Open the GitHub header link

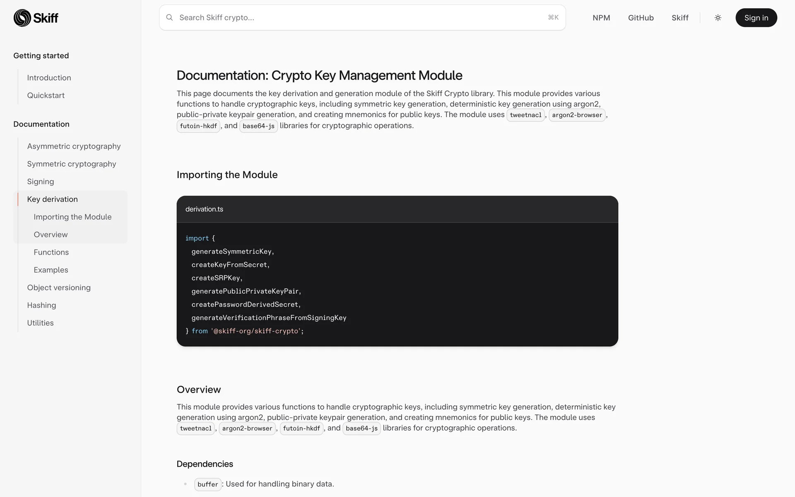[x=641, y=18]
